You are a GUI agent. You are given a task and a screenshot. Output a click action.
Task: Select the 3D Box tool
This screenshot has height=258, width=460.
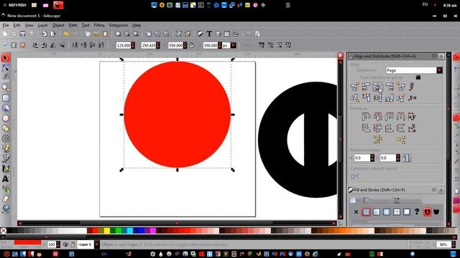[6, 108]
